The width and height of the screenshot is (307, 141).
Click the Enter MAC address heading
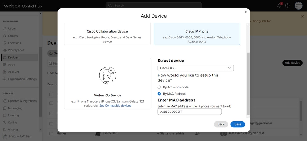[x=176, y=100]
